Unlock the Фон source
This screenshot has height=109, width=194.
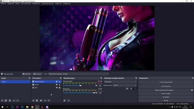(x=59, y=88)
